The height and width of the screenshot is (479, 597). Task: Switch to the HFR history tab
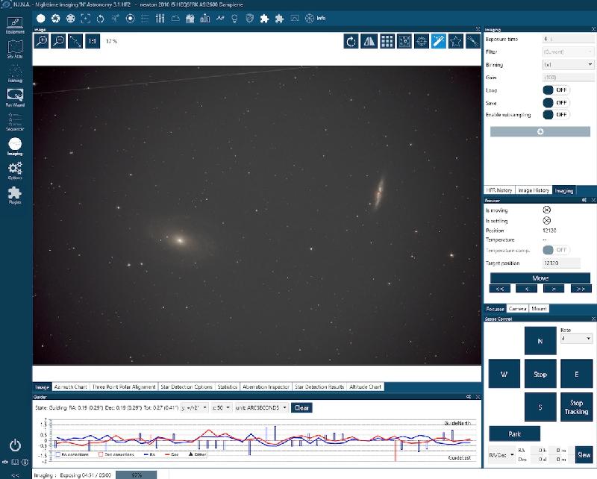tap(499, 190)
